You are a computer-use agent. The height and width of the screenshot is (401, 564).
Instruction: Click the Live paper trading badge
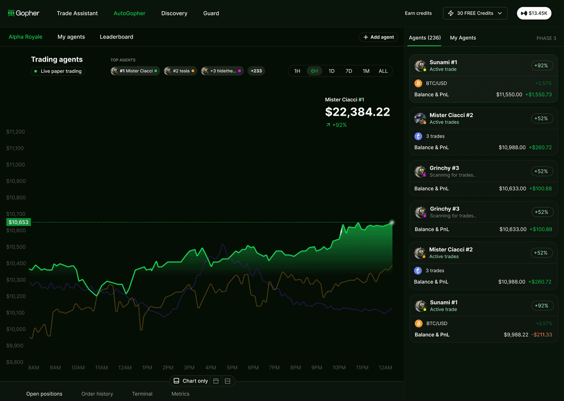[58, 71]
